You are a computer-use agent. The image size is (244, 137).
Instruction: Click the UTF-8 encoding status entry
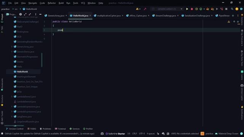point(142,134)
